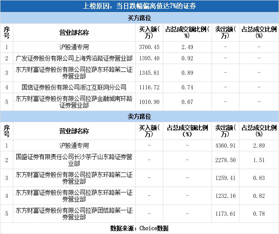
Task: Click 拉萨团结路第一证券营业部 name cell
Action: [x=74, y=214]
